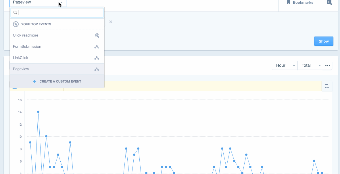Screen dimensions: 340x174
Task: Click the plus icon for custom event
Action: (35, 81)
